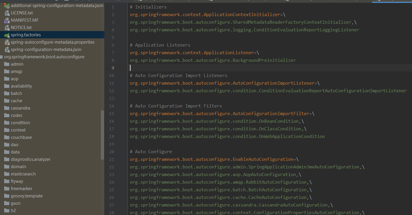Viewport: 412px width, 215px height.
Task: Click the availability package folder icon
Action: click(7, 86)
